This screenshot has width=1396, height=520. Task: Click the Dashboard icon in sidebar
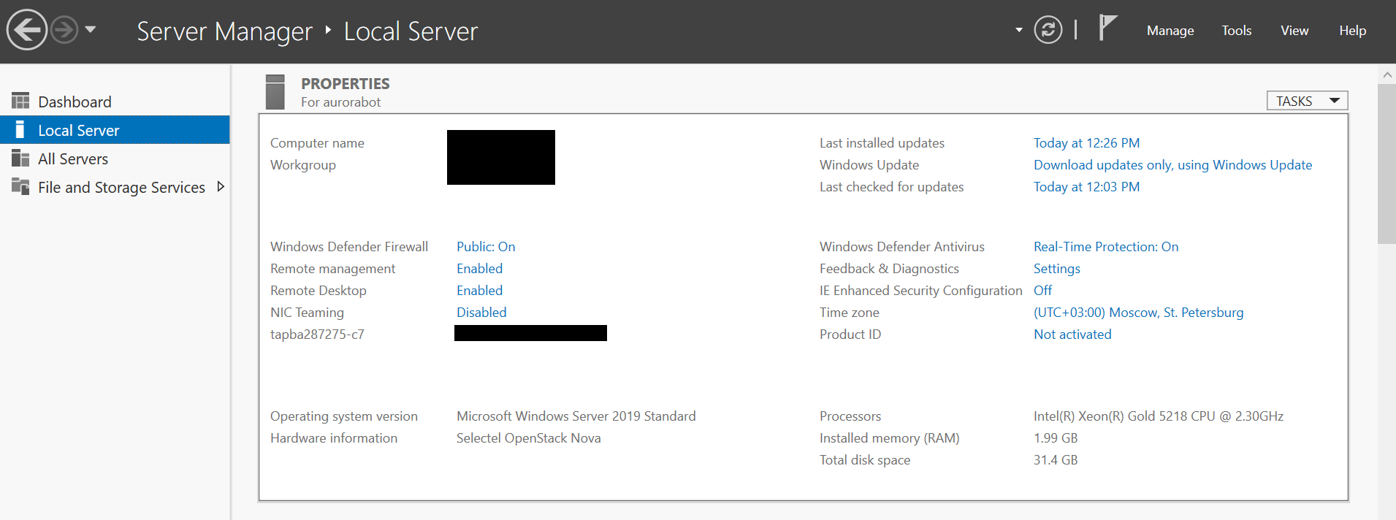[x=20, y=101]
